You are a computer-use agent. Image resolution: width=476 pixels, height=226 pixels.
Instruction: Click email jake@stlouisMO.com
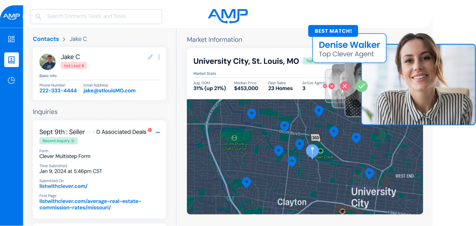click(109, 91)
